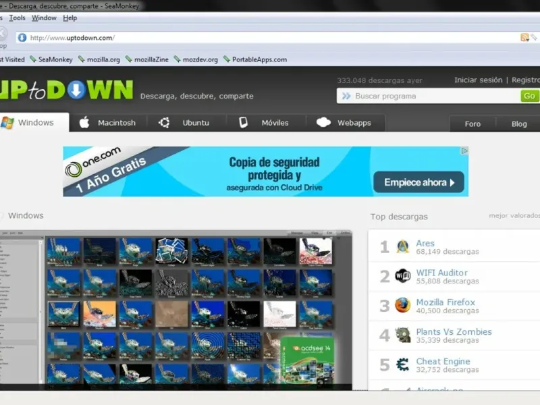Click the "40,500 descargas" count text

point(448,310)
